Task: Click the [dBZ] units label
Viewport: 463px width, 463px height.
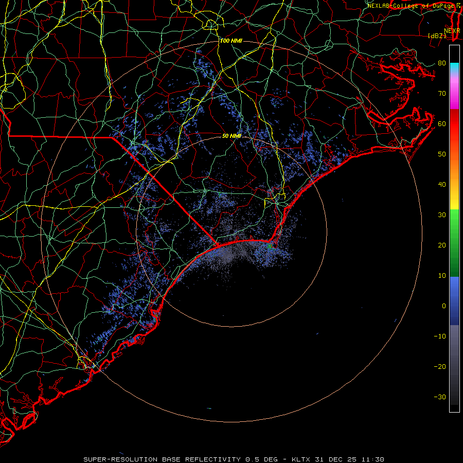Action: coord(437,35)
